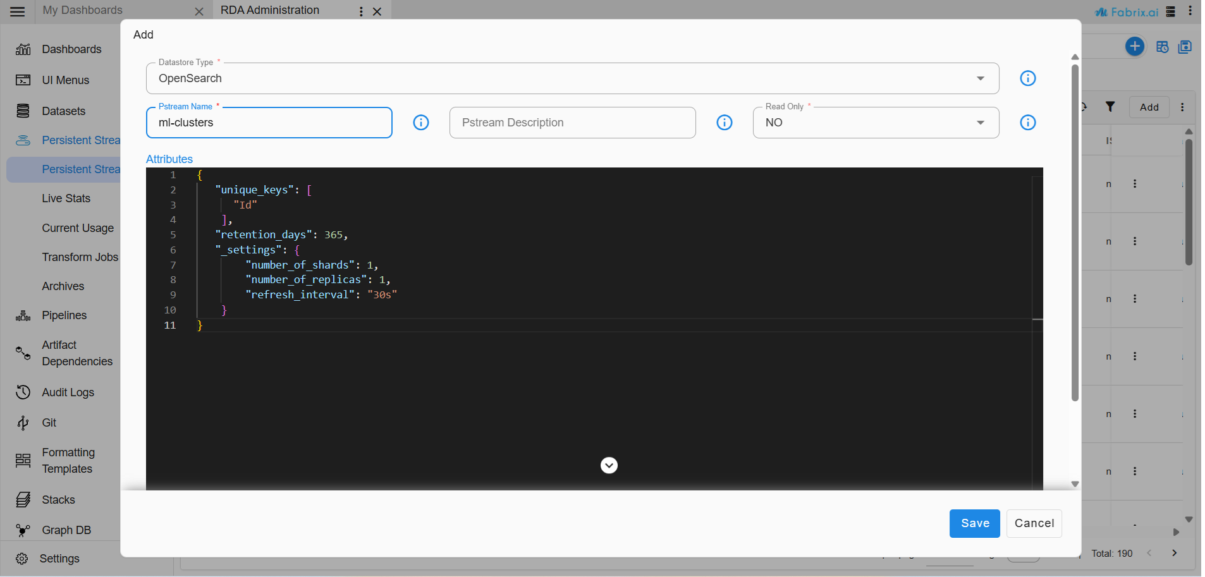1205x577 pixels.
Task: Focus the Pstream Description field
Action: click(572, 123)
